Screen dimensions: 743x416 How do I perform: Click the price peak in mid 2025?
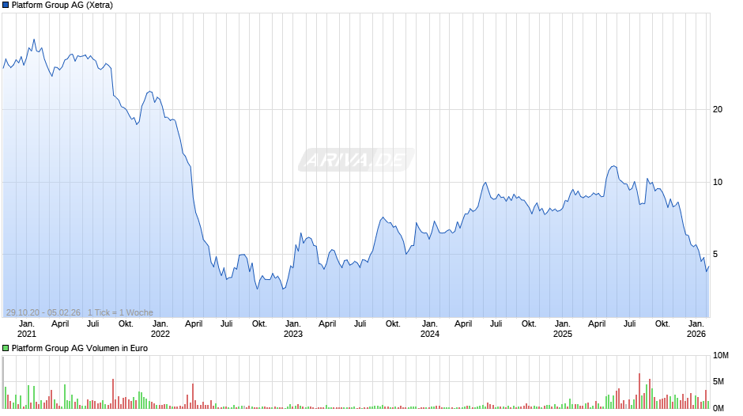(613, 166)
